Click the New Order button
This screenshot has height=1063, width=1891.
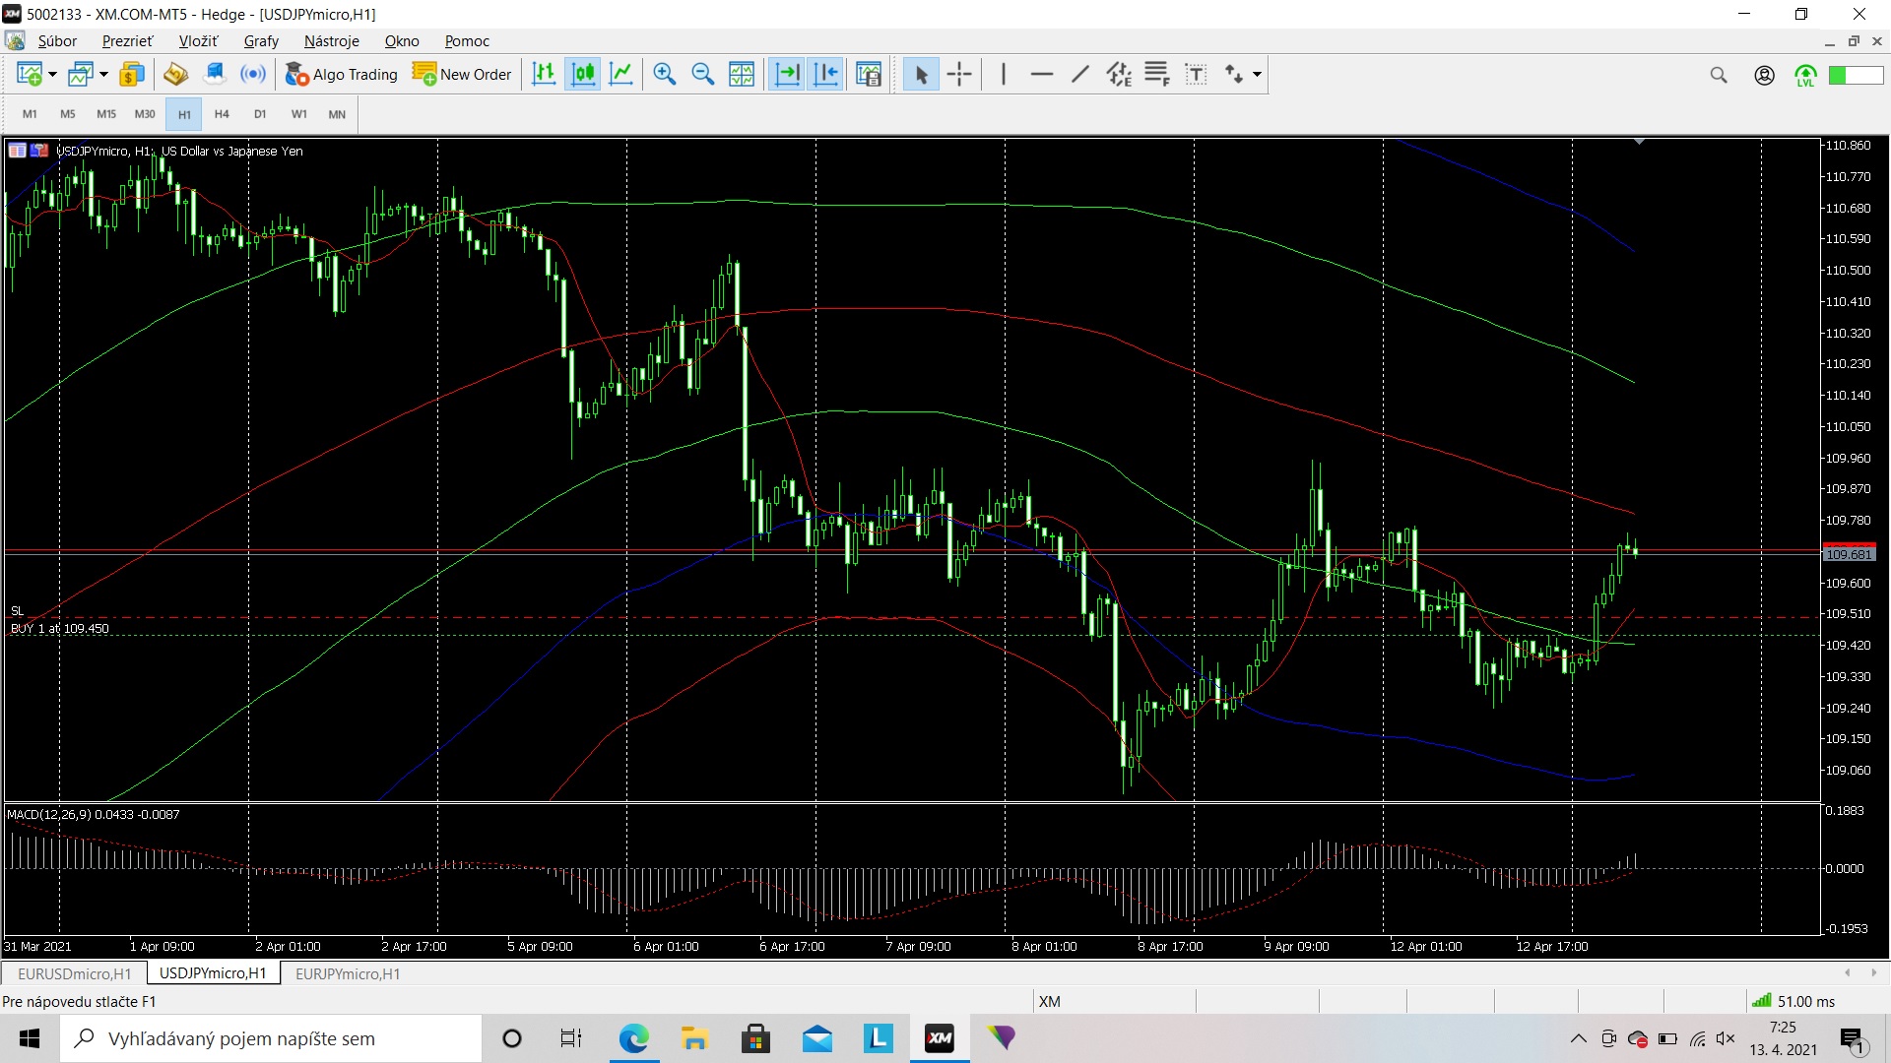click(x=463, y=74)
